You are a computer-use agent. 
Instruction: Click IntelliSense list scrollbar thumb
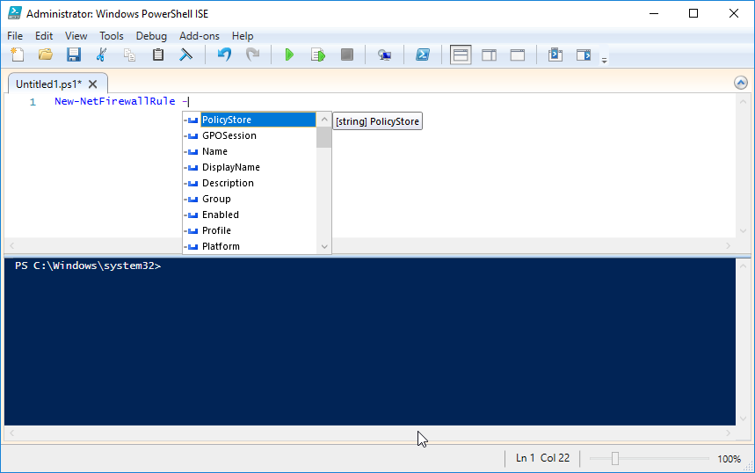pyautogui.click(x=324, y=137)
